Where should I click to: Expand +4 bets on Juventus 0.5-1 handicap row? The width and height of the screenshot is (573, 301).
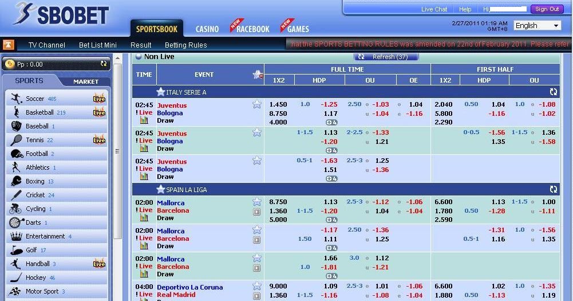tap(331, 179)
